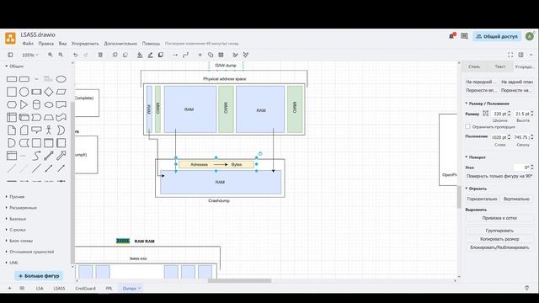Toggle the sidebar panels view icon
Screen dimensions: 539x303
(10, 55)
